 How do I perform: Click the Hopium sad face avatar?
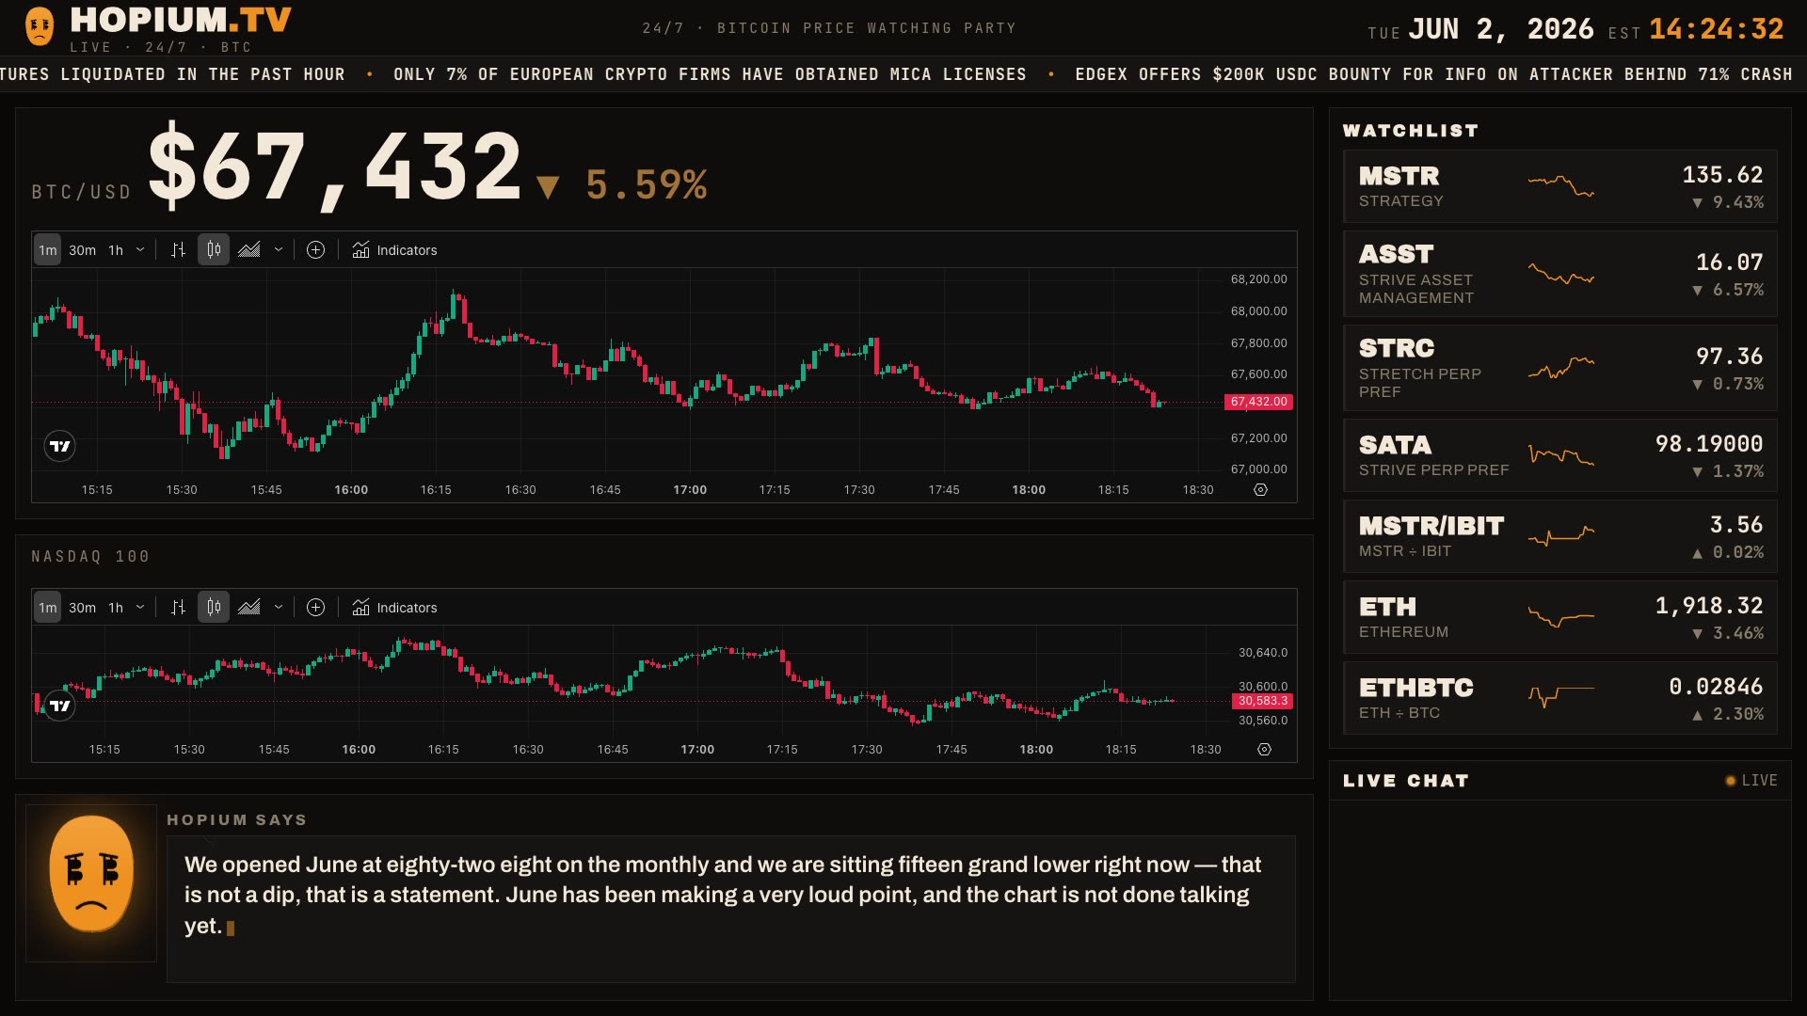[91, 876]
